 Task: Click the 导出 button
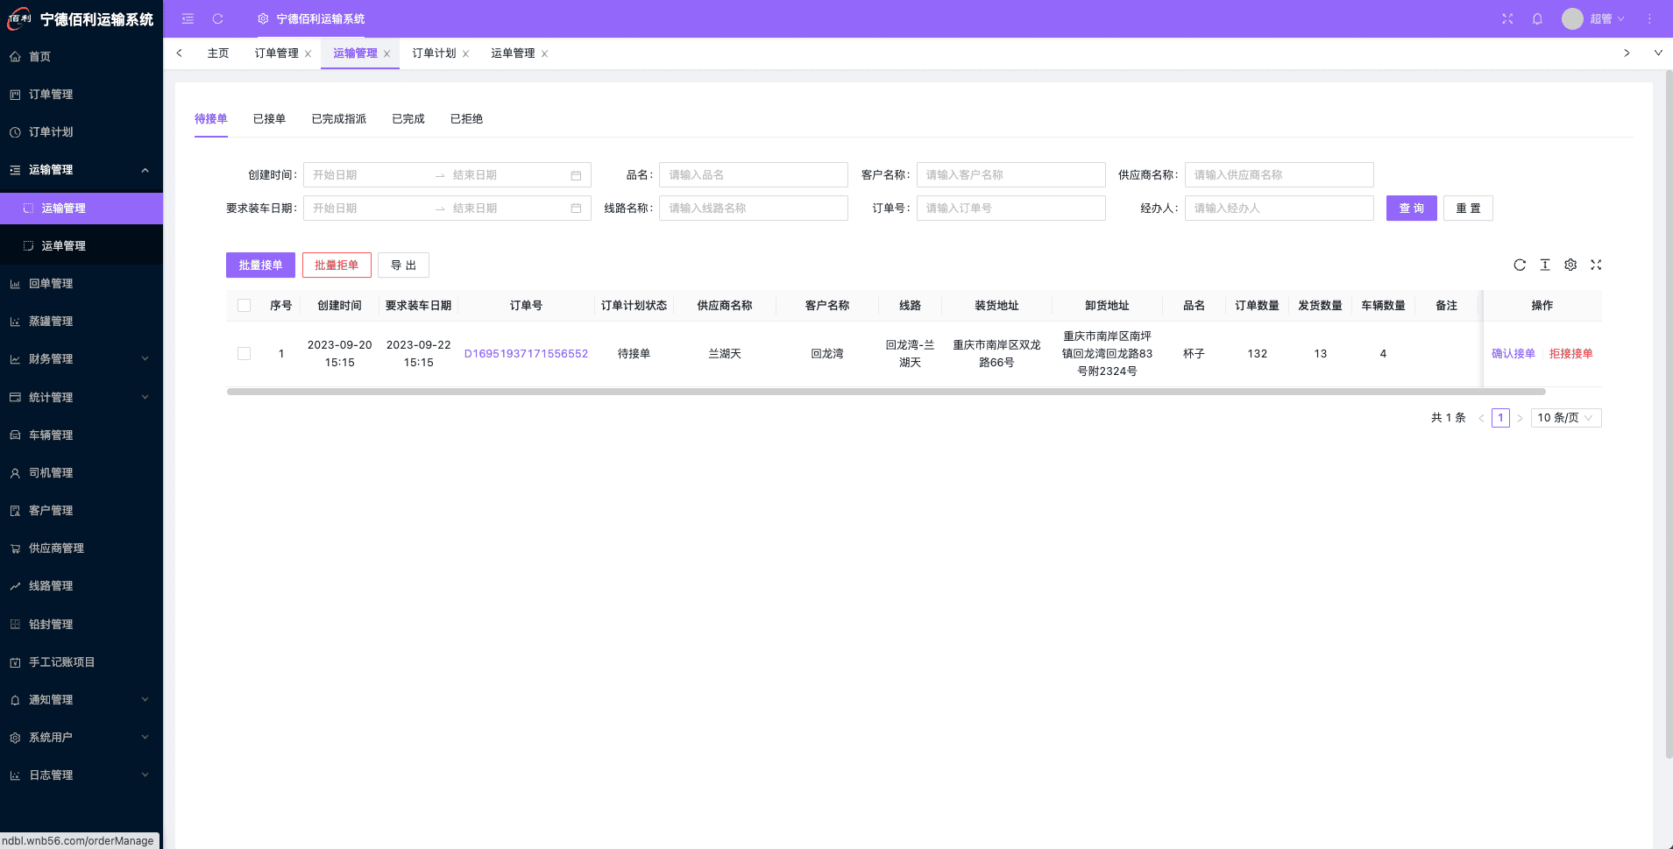pyautogui.click(x=403, y=265)
